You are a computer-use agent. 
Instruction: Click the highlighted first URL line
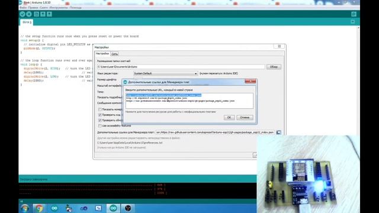point(163,95)
